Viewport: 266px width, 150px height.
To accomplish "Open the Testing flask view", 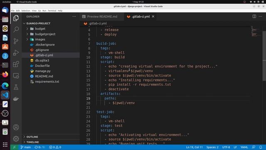I will (16, 87).
